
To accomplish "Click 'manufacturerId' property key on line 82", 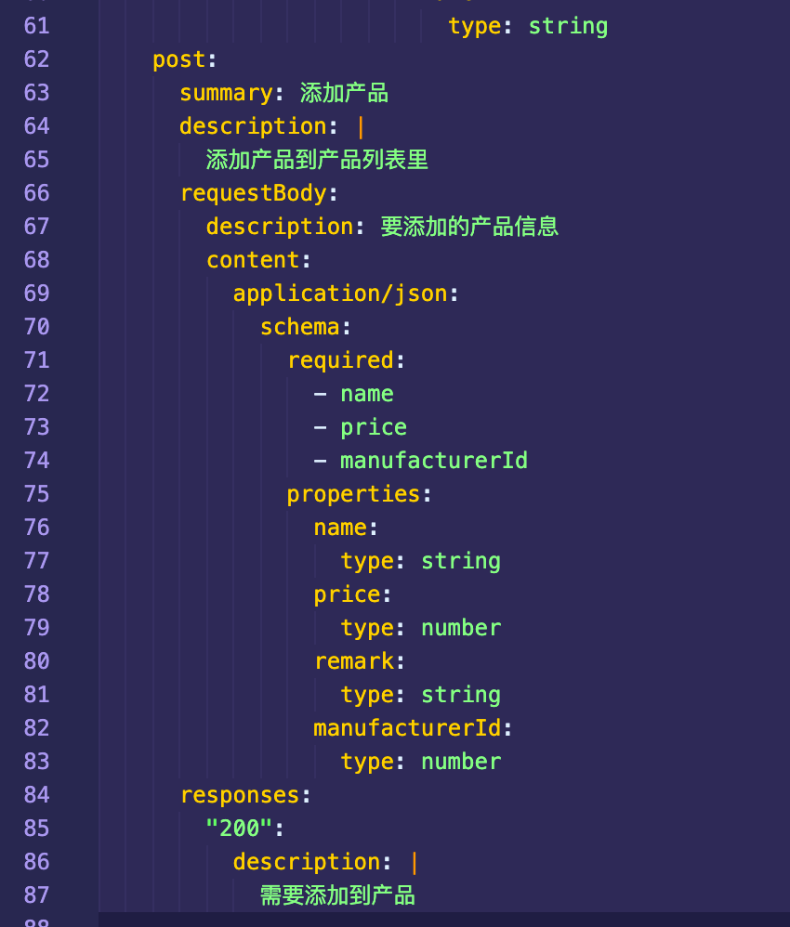I will pos(407,728).
